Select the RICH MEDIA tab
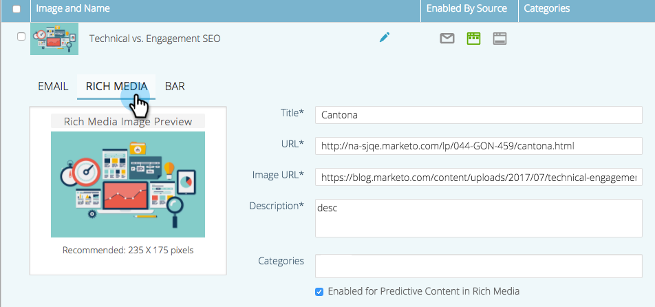The width and height of the screenshot is (655, 307). point(116,86)
